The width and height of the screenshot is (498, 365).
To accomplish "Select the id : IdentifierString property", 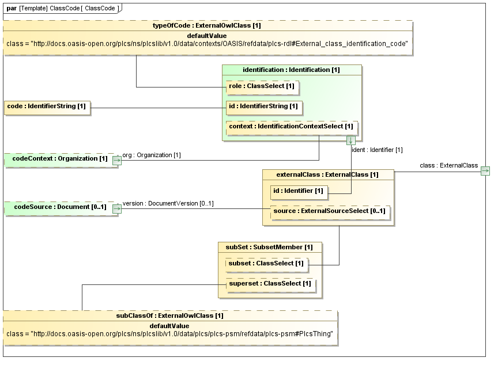I will [263, 107].
